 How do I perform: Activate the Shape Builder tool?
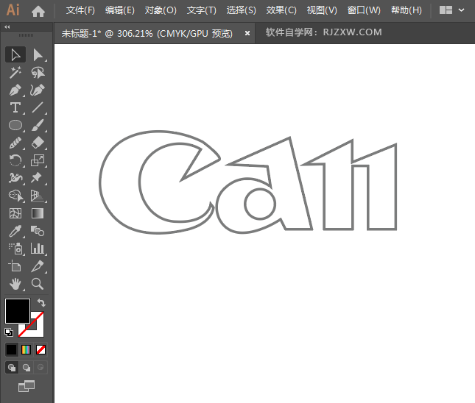tap(15, 196)
